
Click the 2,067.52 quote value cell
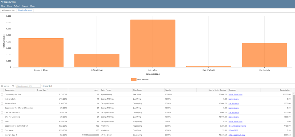288,135
